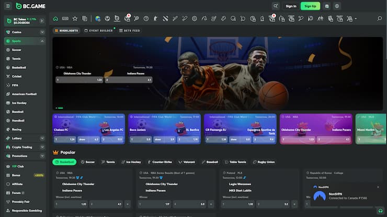387x217 pixels.
Task: Select the underlined BC logo icon in the toolbar
Action: point(117,18)
